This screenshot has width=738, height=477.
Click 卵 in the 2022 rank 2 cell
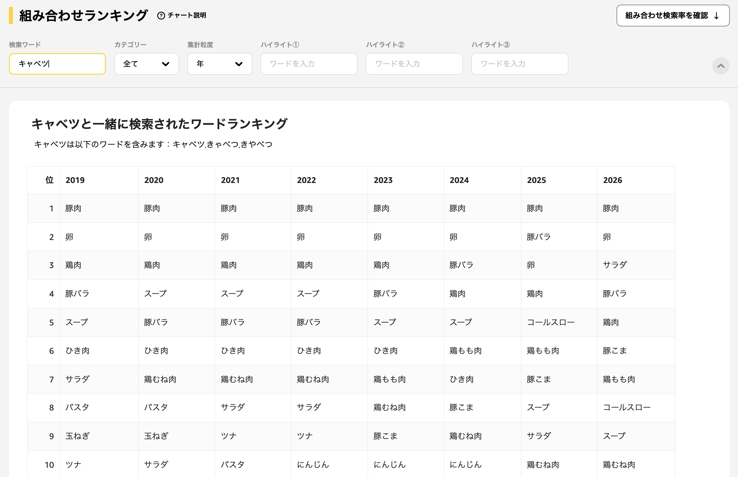[301, 237]
